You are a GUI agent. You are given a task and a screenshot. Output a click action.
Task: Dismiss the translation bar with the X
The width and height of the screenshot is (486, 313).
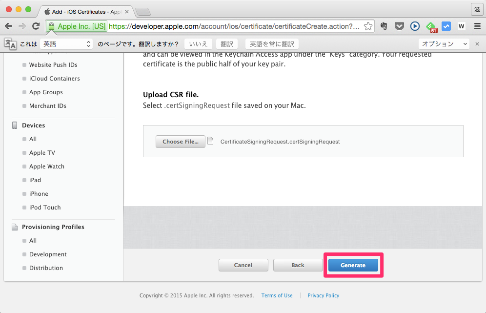point(477,44)
